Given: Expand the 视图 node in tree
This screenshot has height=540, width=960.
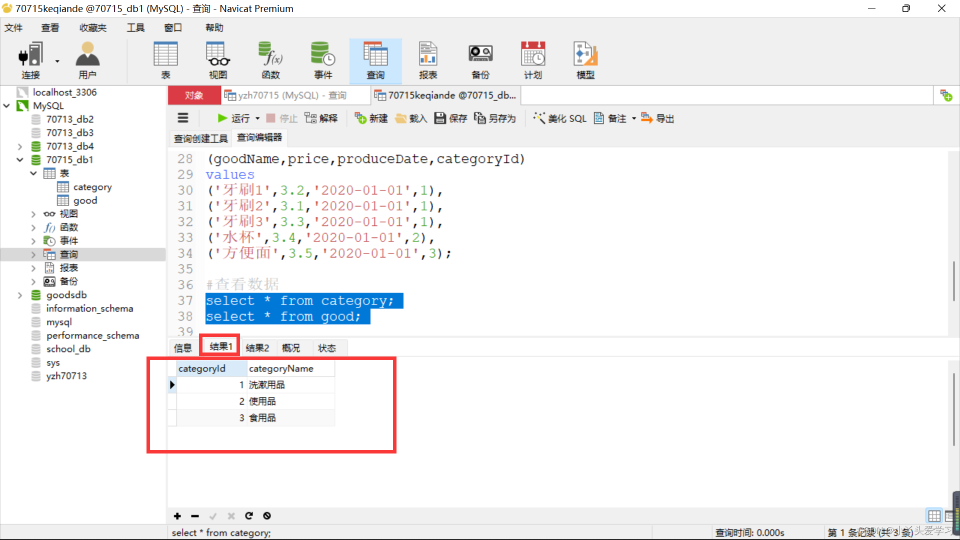Looking at the screenshot, I should click(33, 214).
